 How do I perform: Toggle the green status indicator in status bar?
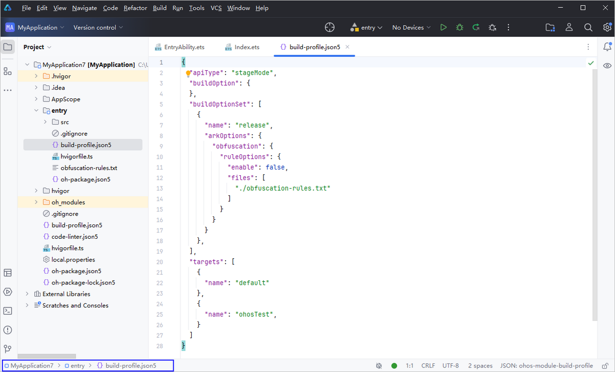pos(394,366)
